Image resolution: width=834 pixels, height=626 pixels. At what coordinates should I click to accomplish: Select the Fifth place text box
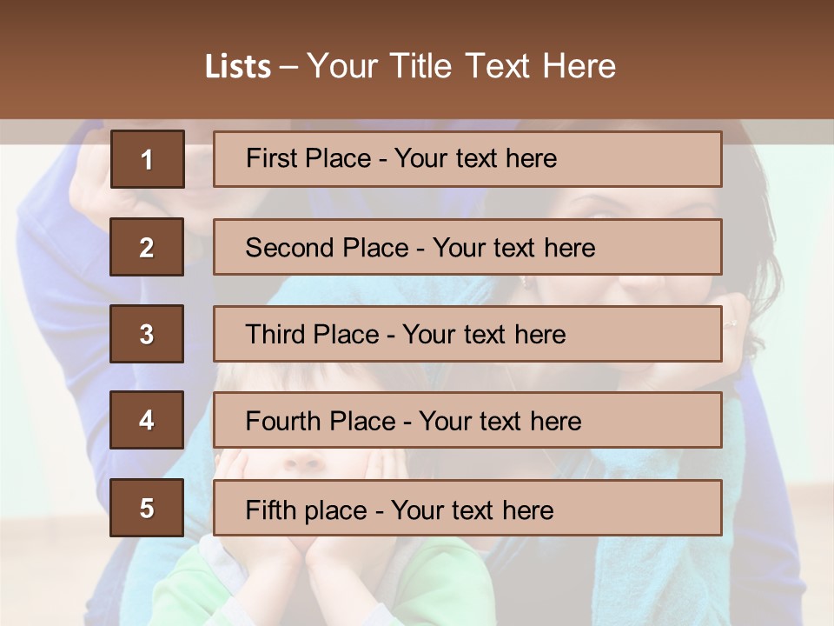tap(467, 508)
